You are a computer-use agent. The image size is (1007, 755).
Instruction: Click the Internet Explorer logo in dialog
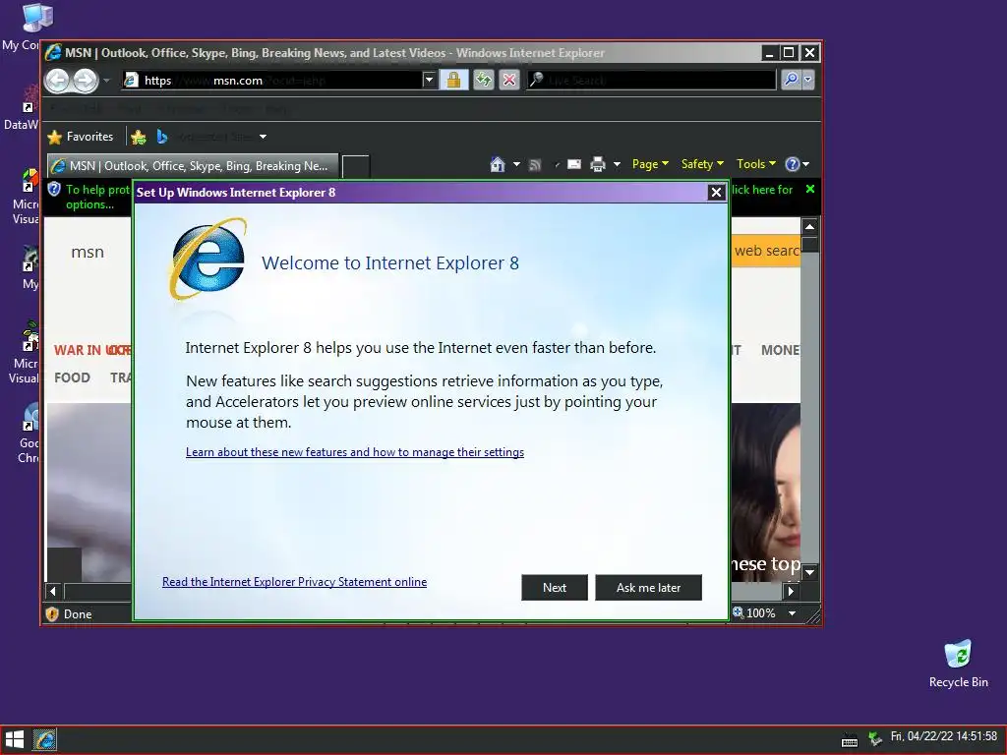(208, 259)
